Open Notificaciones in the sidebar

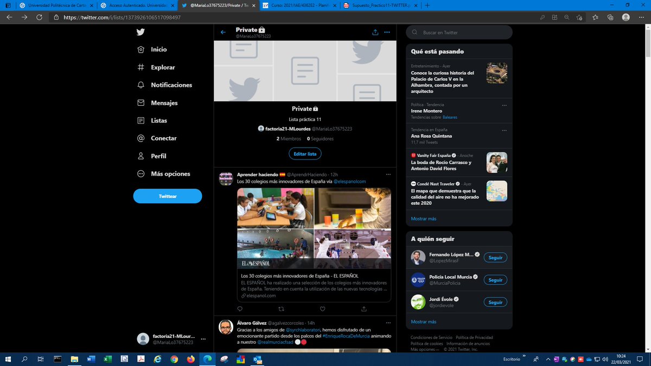coord(164,85)
